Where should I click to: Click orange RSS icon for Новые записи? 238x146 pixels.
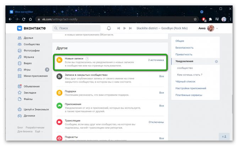pos(59,60)
